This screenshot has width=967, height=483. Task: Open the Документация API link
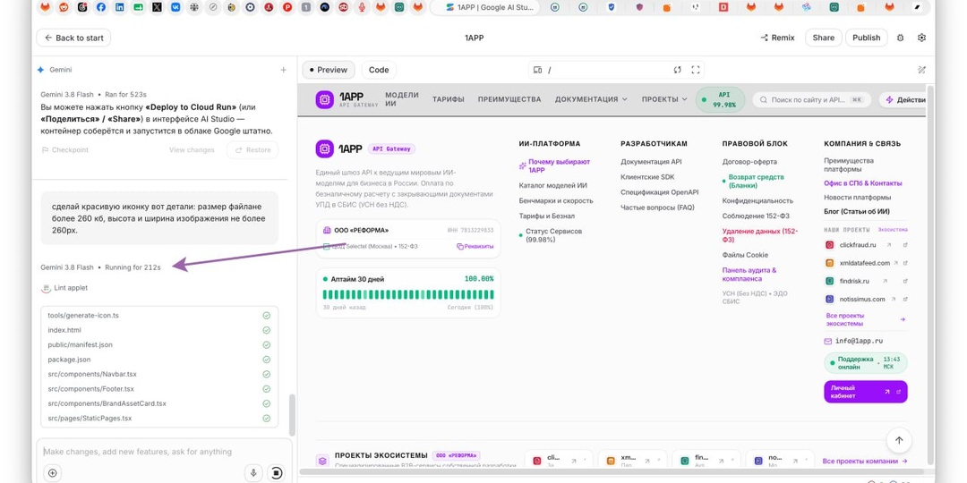(651, 162)
